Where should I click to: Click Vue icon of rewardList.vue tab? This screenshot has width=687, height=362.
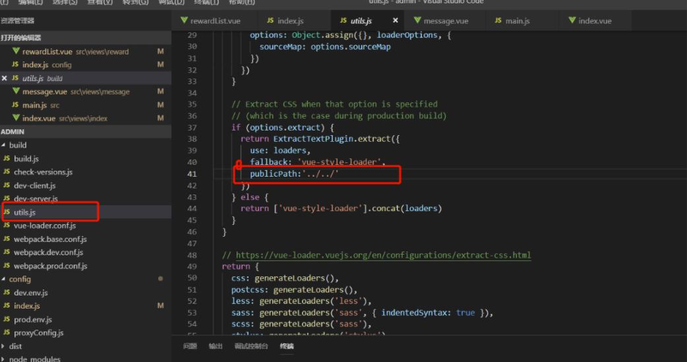tap(183, 20)
